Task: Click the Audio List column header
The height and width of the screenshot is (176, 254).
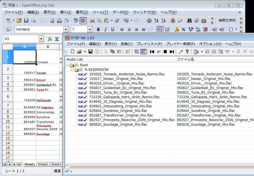Action: click(x=120, y=59)
